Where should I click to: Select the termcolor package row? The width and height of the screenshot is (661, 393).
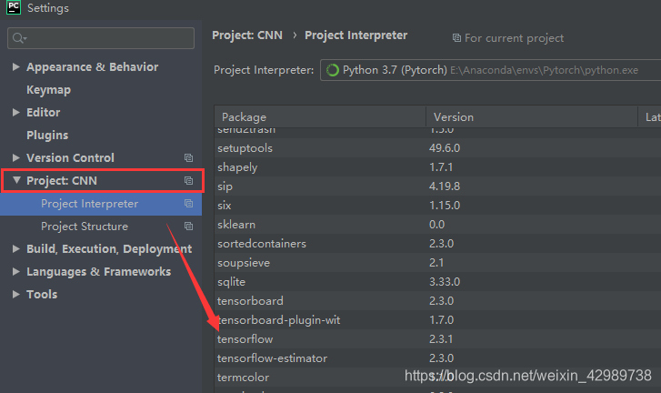coord(437,378)
